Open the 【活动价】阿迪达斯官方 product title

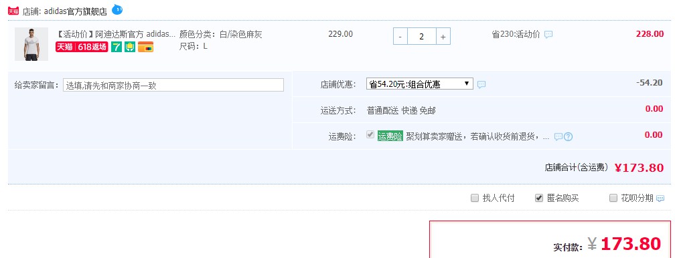(x=116, y=34)
